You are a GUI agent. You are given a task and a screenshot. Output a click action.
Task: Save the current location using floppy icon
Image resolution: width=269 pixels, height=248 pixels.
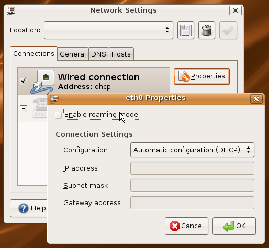pyautogui.click(x=186, y=30)
